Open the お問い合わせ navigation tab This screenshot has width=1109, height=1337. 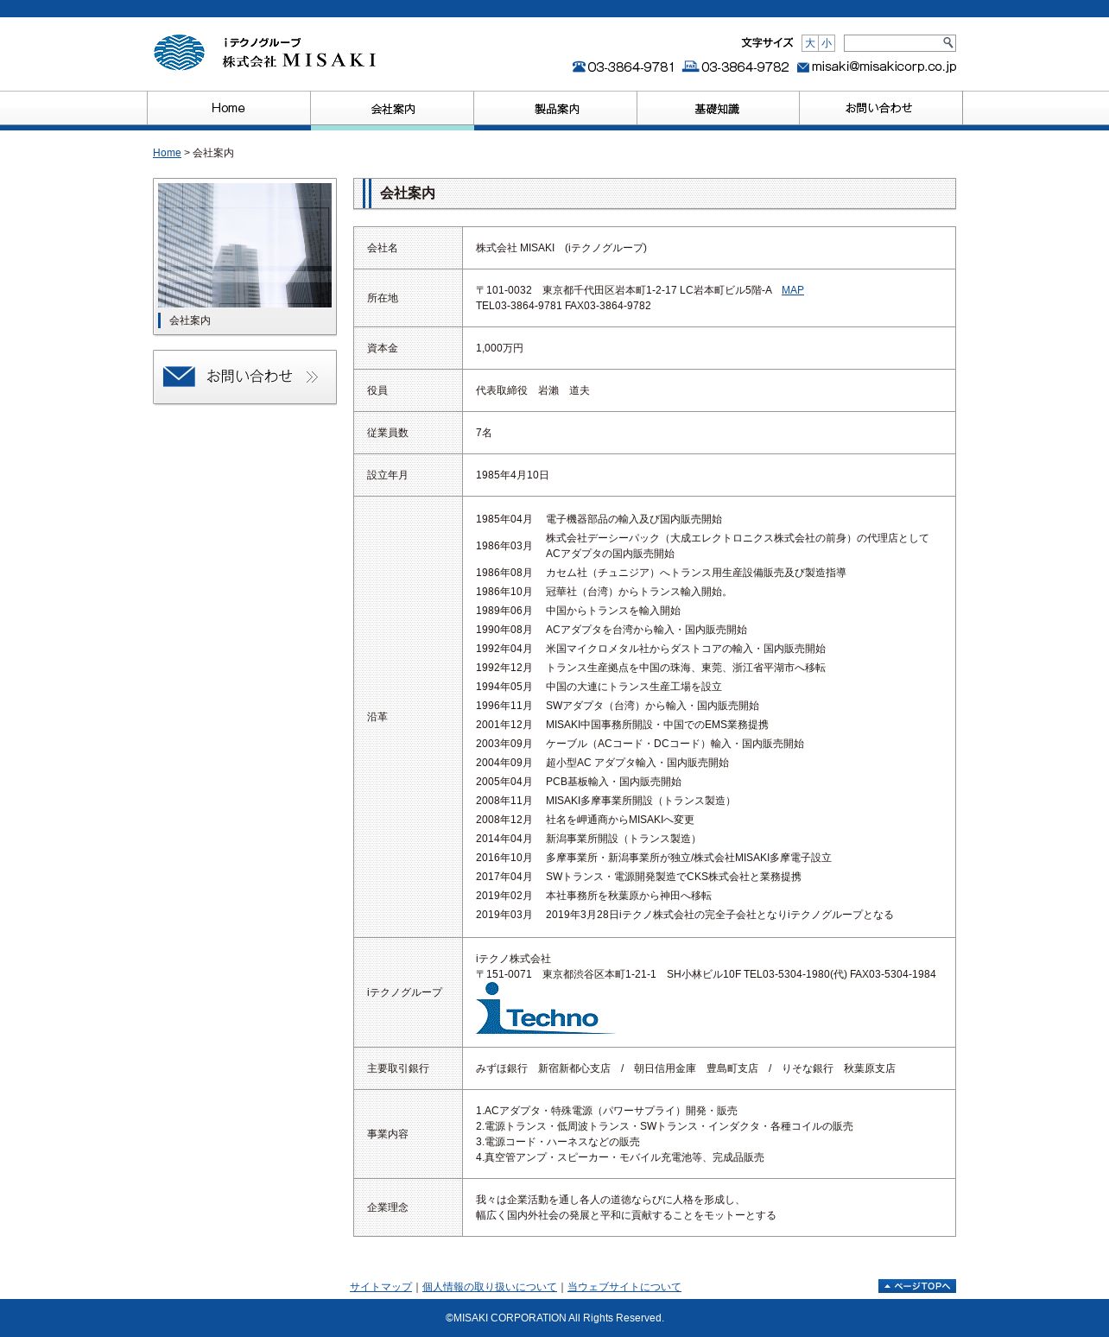coord(880,109)
